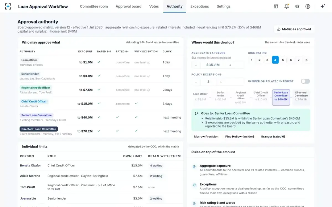
Task: Click the routing branch icon beside Goes to
Action: [x=197, y=113]
